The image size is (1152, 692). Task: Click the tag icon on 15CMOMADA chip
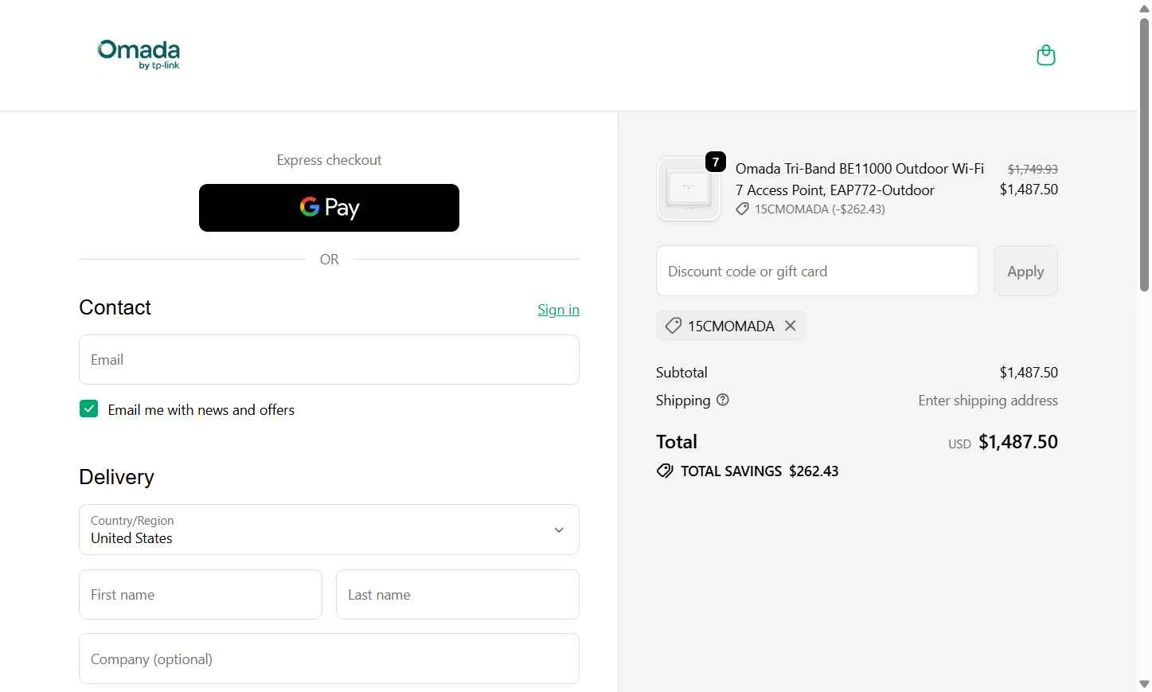click(x=673, y=326)
